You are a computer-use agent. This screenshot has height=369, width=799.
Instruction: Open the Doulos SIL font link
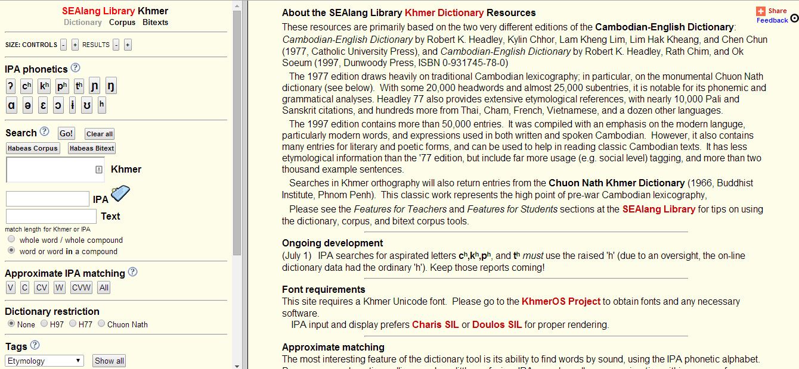point(497,324)
